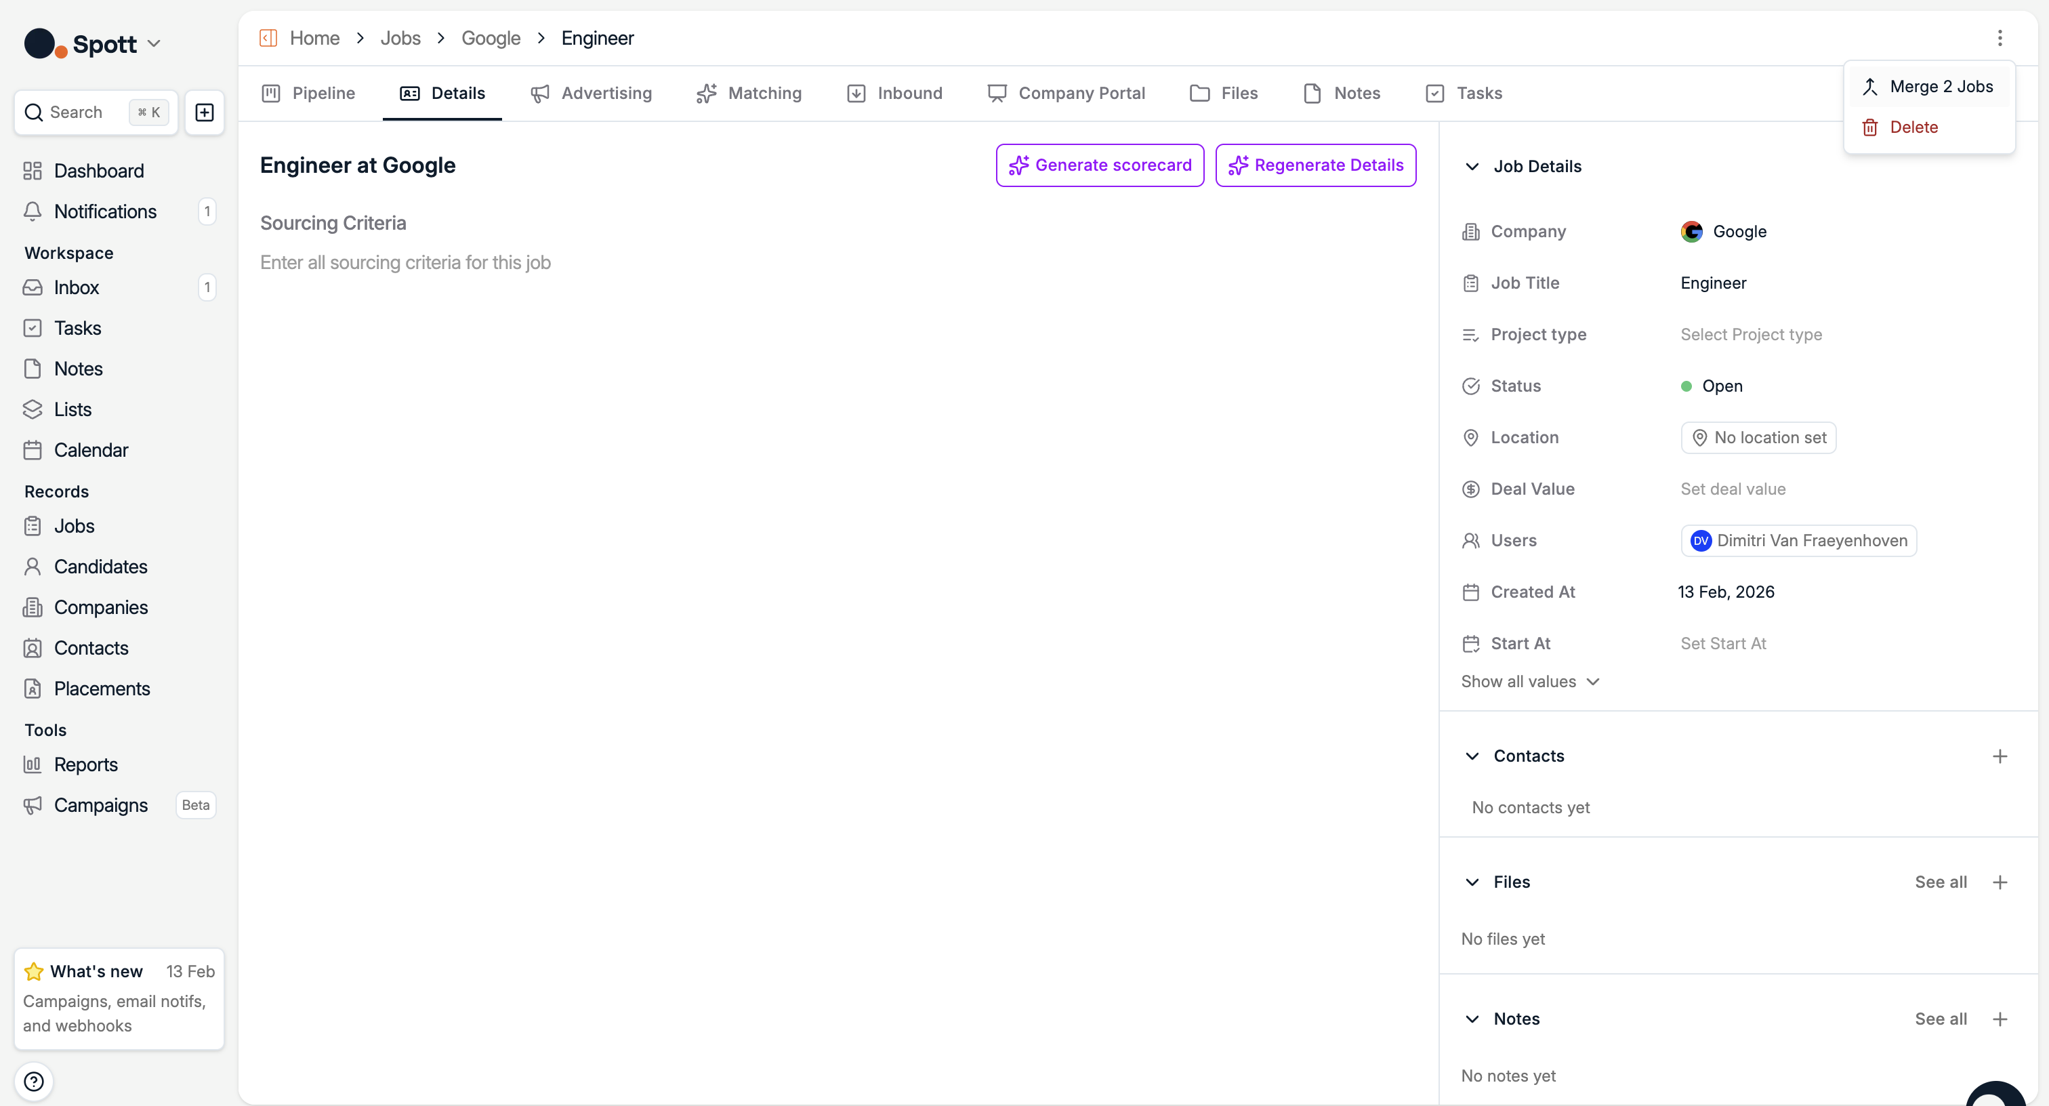Go to Tasks in the sidebar

pyautogui.click(x=119, y=328)
